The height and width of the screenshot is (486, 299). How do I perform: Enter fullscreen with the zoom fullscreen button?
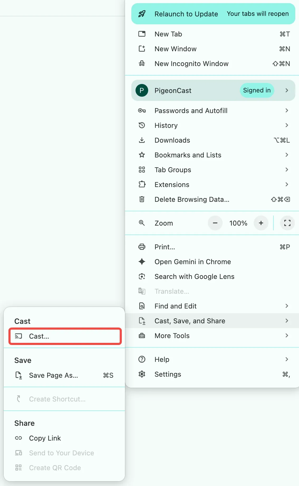(x=287, y=223)
